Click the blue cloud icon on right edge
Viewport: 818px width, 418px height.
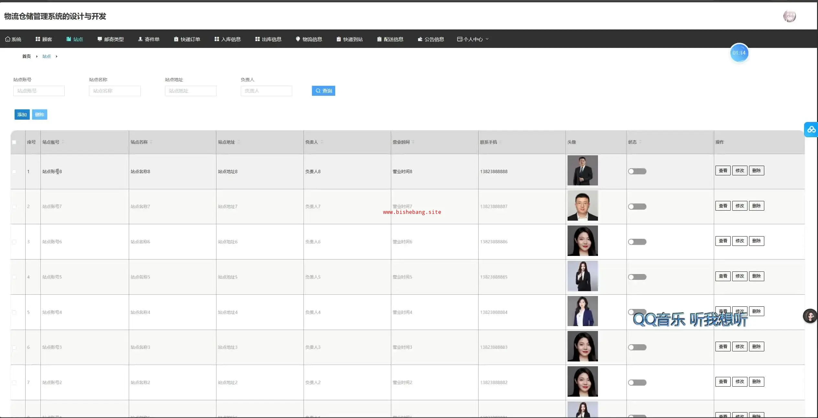pyautogui.click(x=811, y=130)
